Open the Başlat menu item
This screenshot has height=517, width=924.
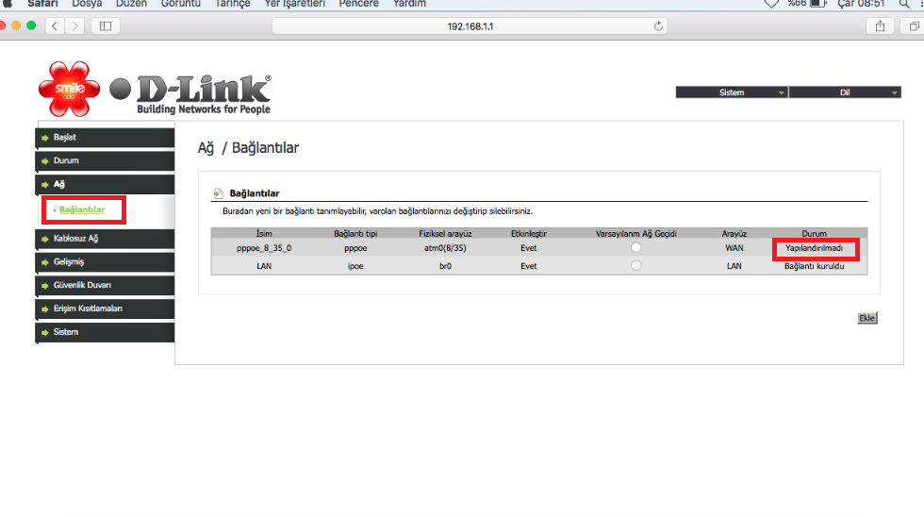[106, 138]
